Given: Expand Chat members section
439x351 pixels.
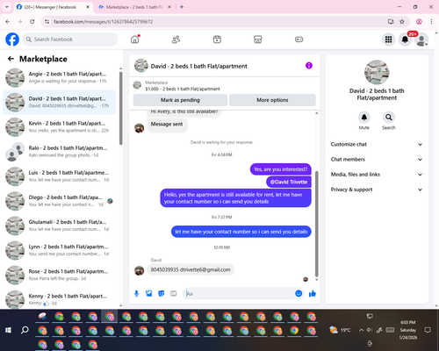Looking at the screenshot, I should 377,160.
